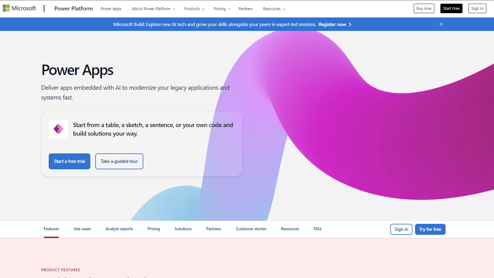Expand the Pricing dropdown in header
This screenshot has width=494, height=278.
222,9
